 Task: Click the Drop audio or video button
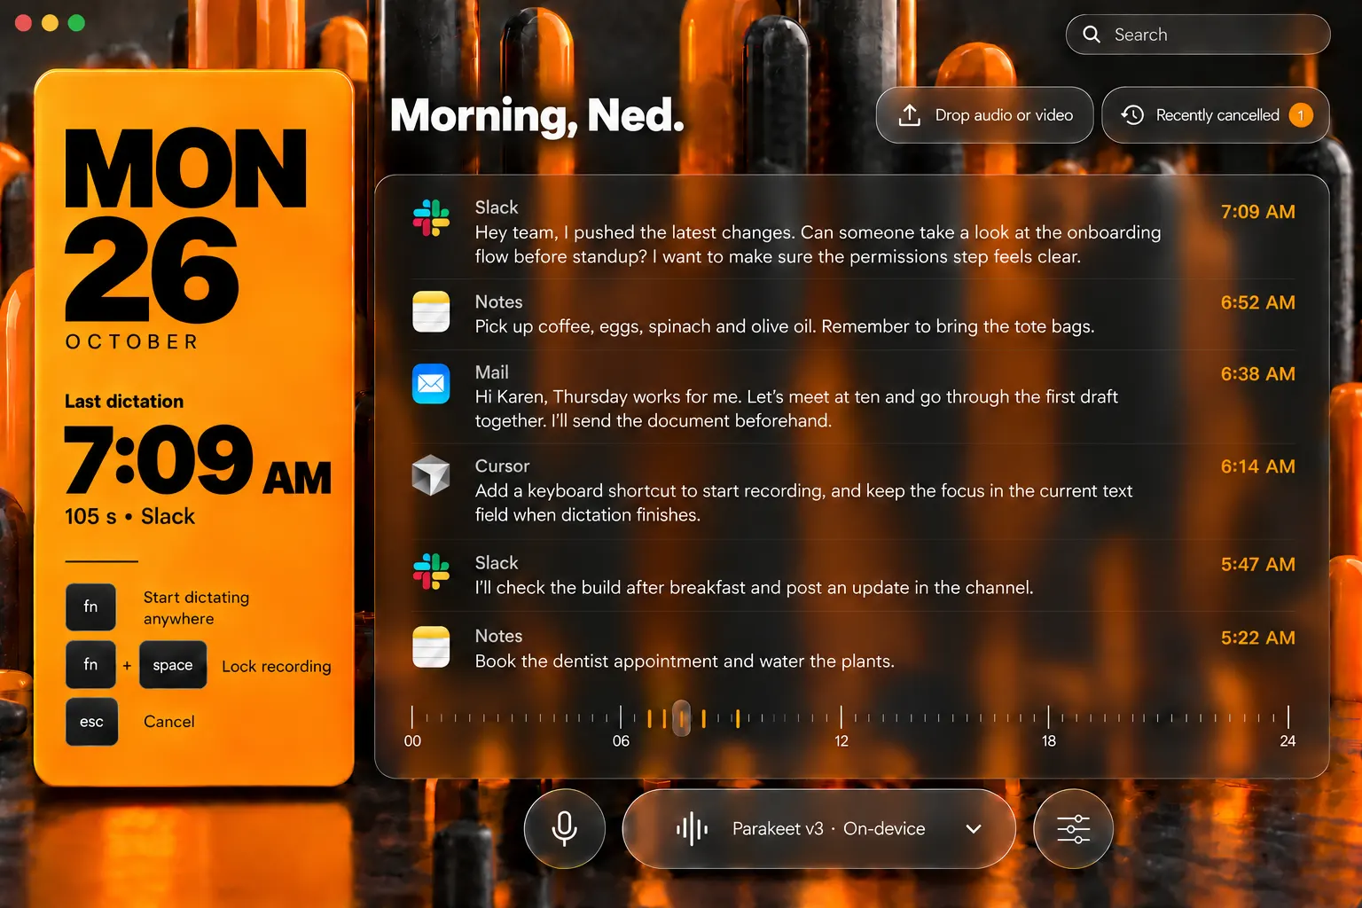point(984,115)
